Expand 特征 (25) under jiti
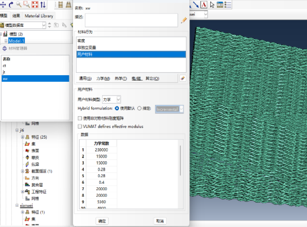 (x=23, y=137)
